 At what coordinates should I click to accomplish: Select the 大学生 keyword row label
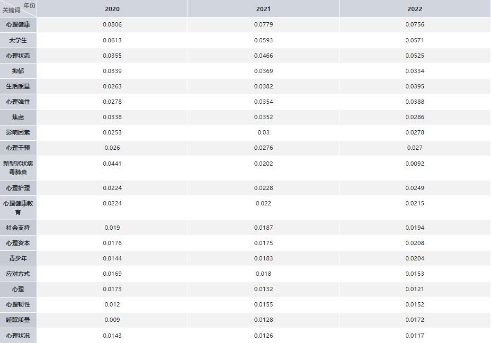tap(18, 40)
